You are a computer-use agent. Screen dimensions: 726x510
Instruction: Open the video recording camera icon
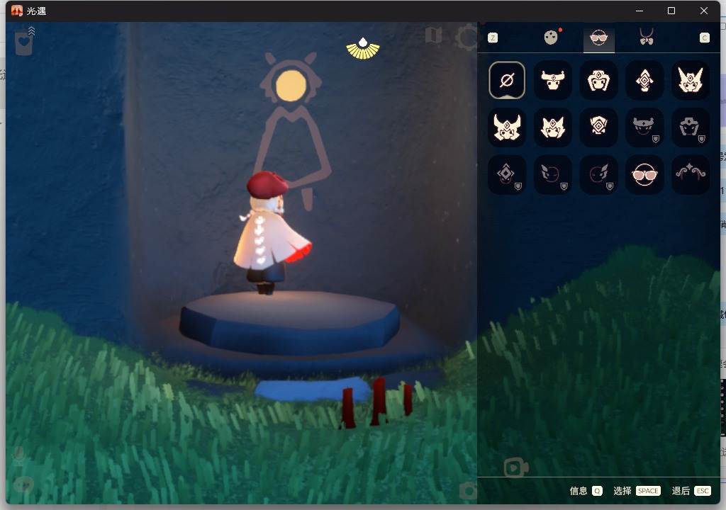[x=516, y=467]
